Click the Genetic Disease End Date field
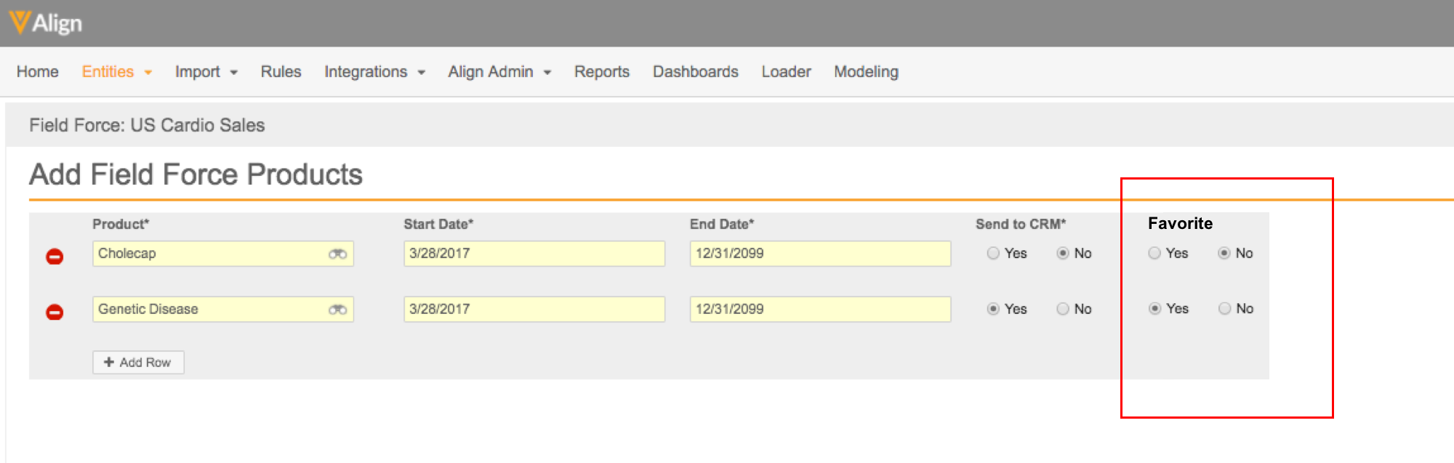 [x=819, y=309]
